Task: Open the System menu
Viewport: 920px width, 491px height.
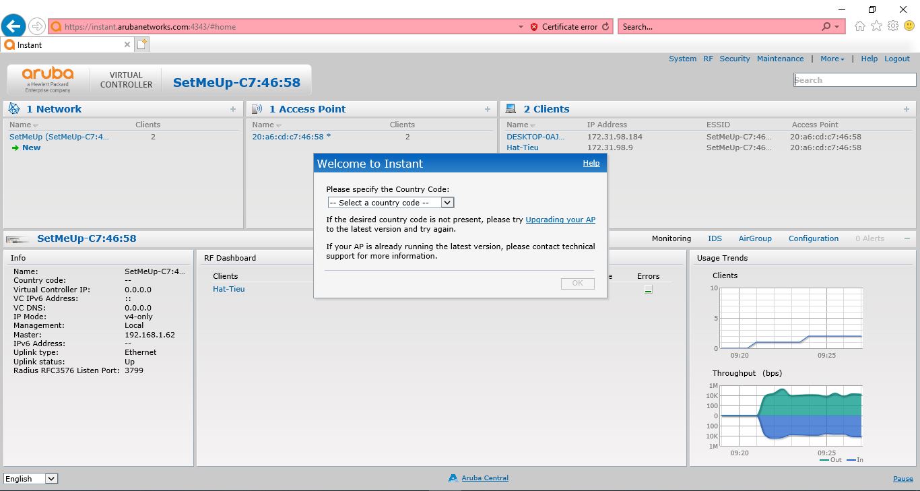Action: click(x=682, y=59)
